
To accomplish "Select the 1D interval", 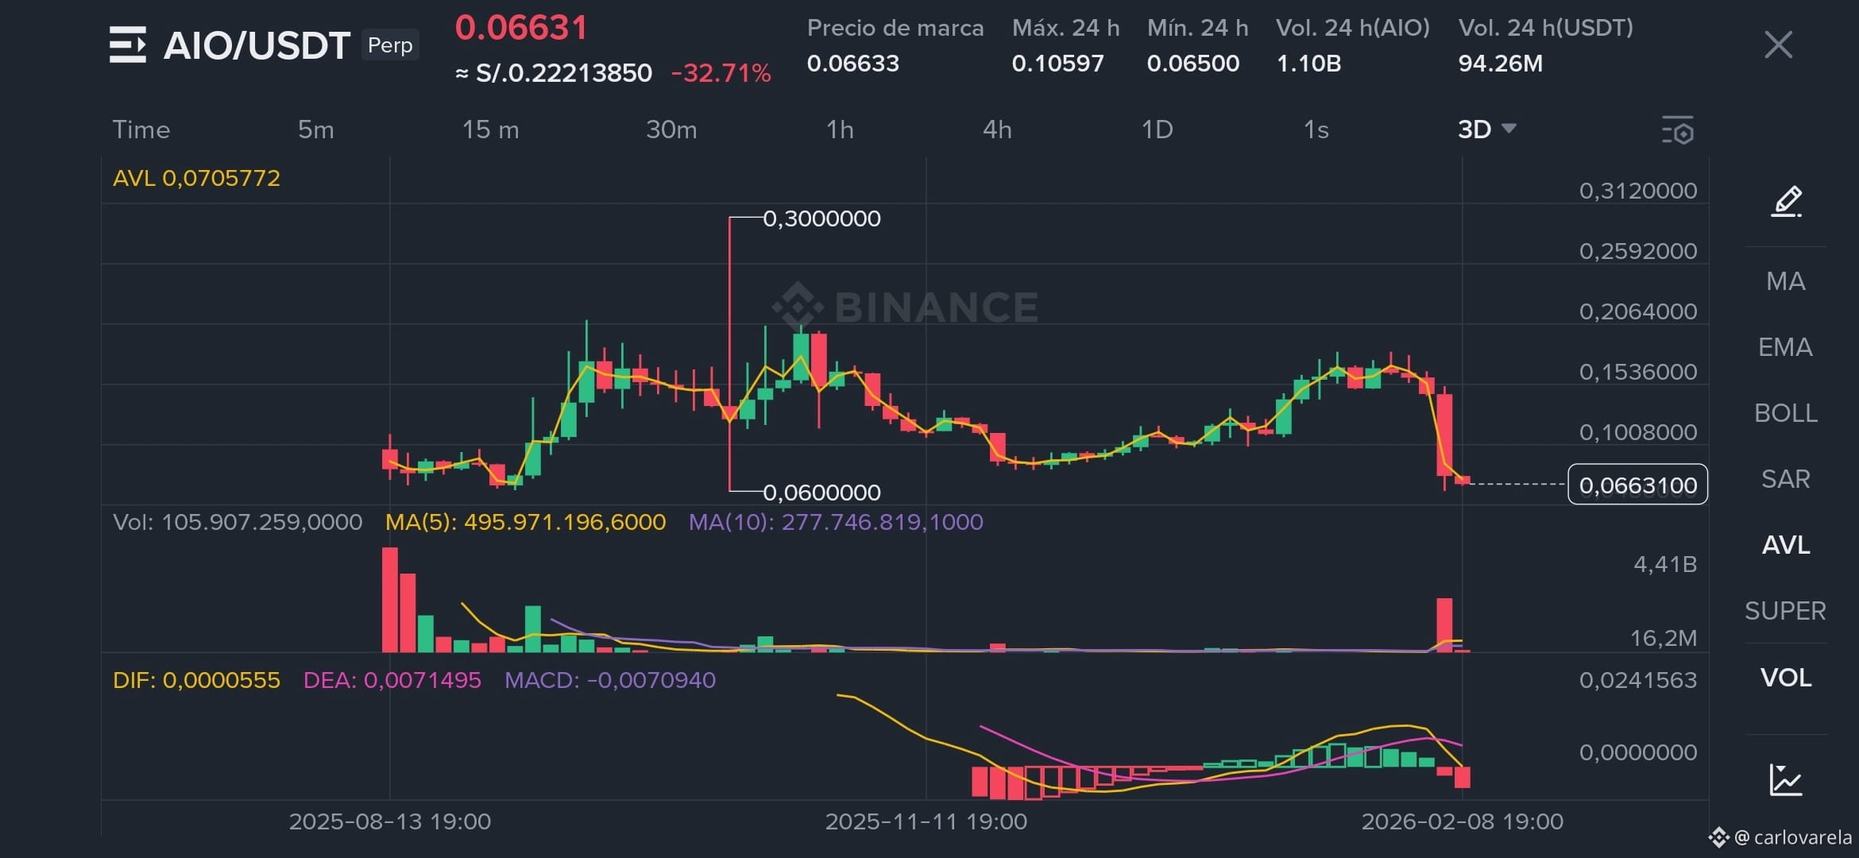I will (x=1157, y=129).
